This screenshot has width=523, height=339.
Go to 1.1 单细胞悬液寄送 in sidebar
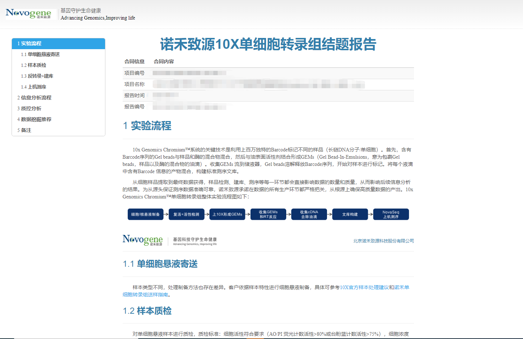40,54
